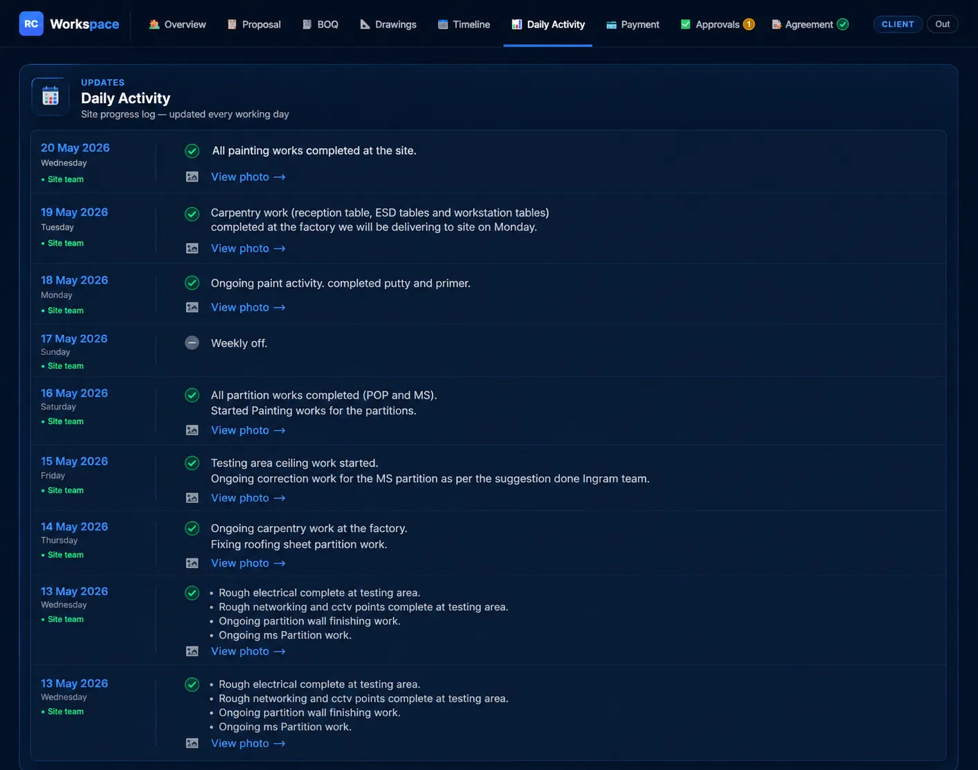
Task: Click the Weekly off minus icon
Action: pyautogui.click(x=192, y=342)
